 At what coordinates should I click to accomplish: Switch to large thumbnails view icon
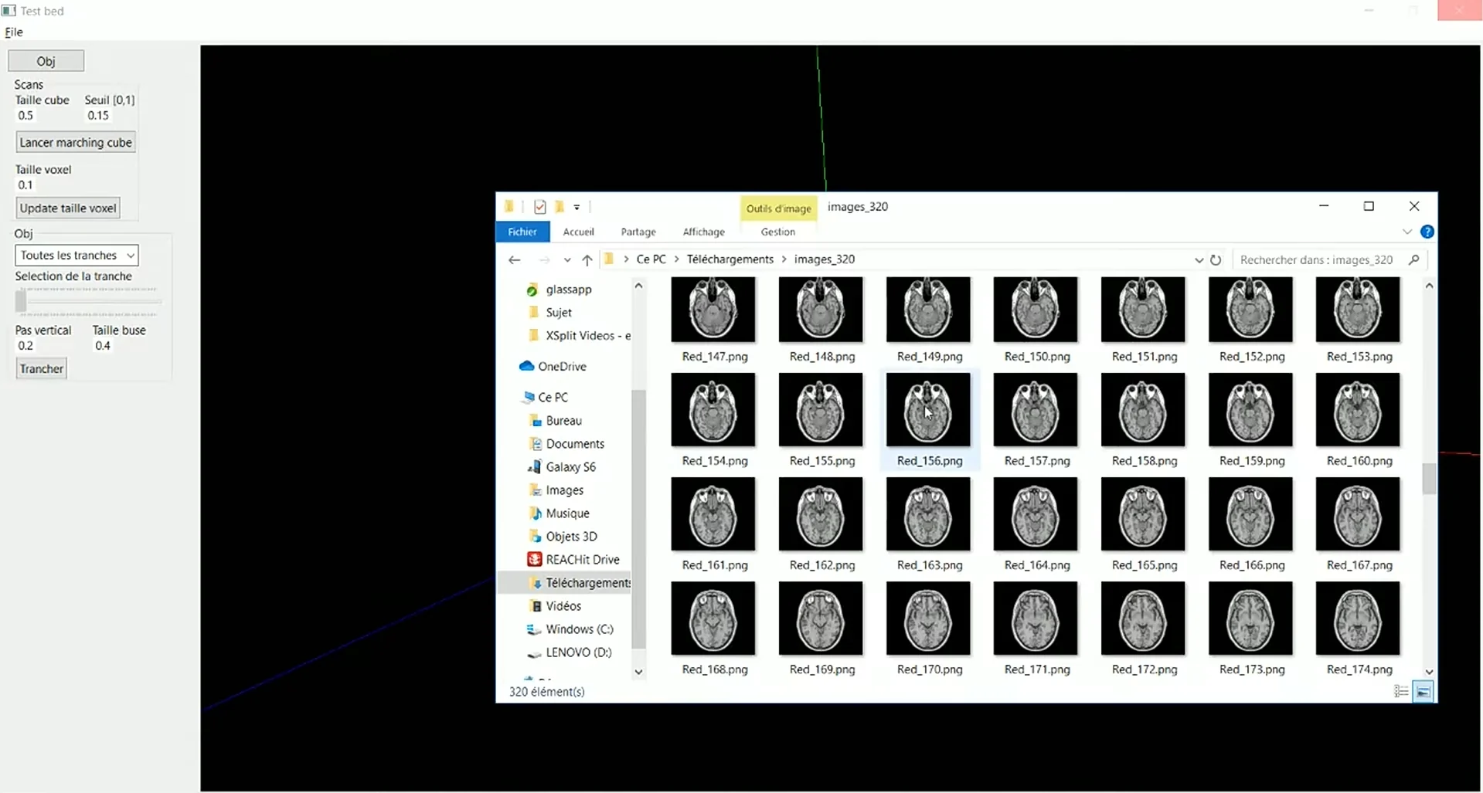1423,692
